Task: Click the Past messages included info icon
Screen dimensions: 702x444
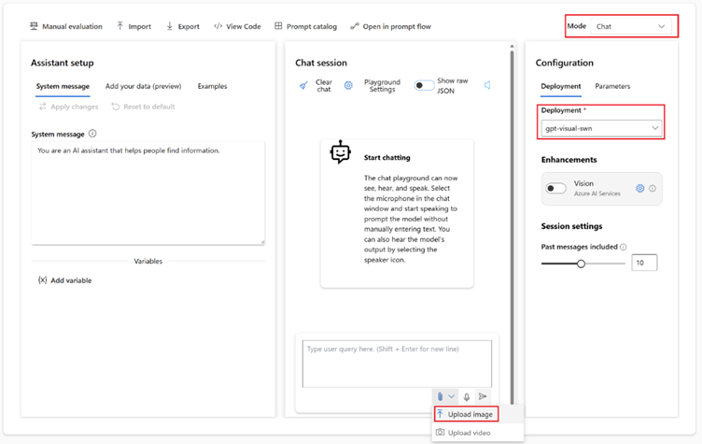Action: [x=624, y=247]
